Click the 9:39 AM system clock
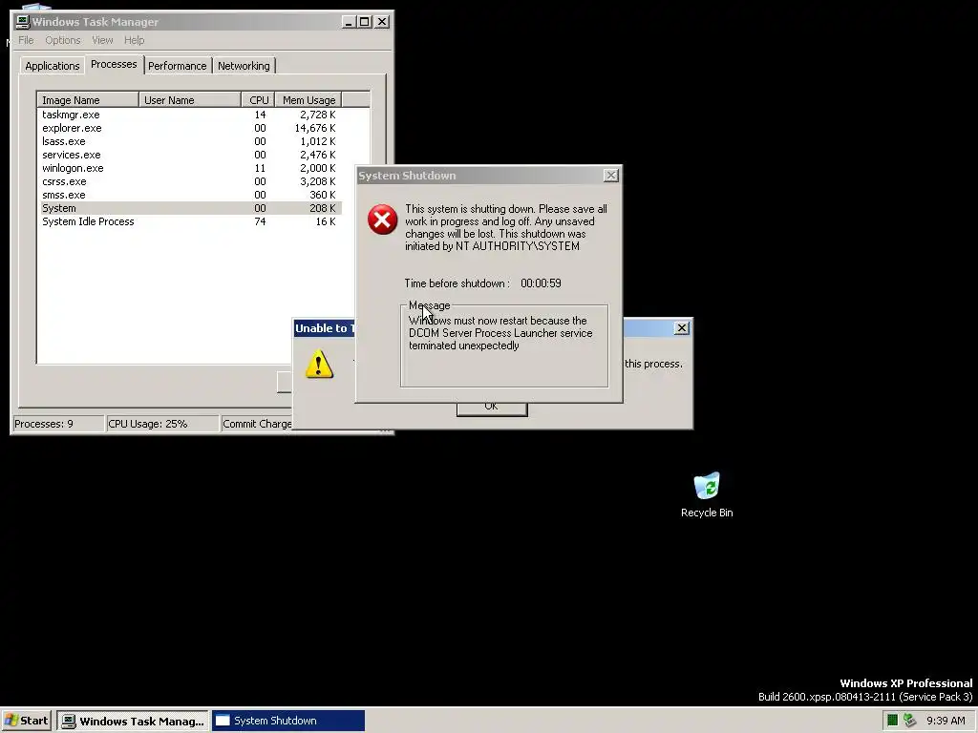This screenshot has width=978, height=733. pyautogui.click(x=946, y=721)
